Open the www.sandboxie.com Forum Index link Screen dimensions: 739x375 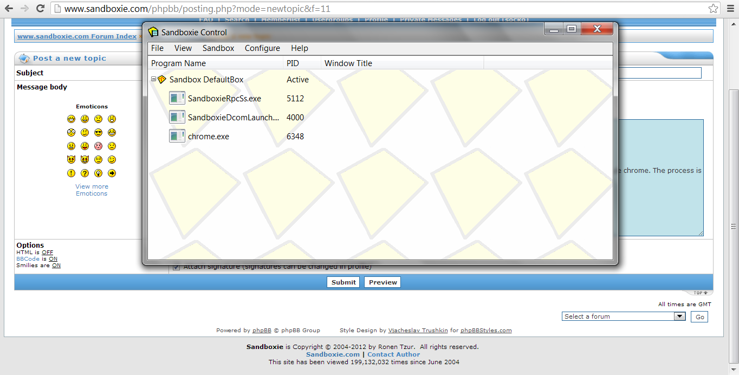point(77,36)
